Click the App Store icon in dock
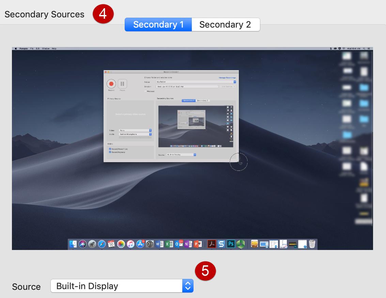The image size is (386, 298). [140, 244]
